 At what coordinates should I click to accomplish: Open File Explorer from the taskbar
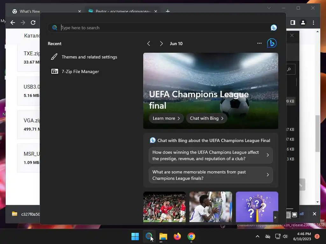click(163, 236)
